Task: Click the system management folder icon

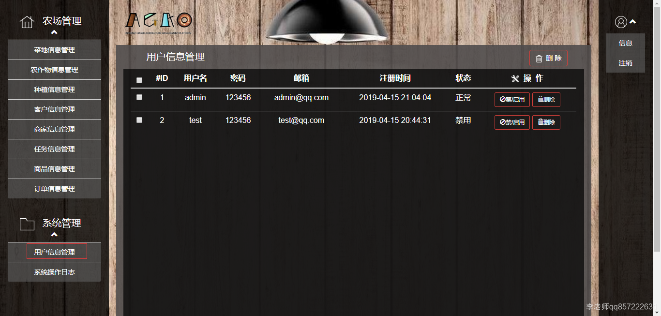Action: [27, 224]
